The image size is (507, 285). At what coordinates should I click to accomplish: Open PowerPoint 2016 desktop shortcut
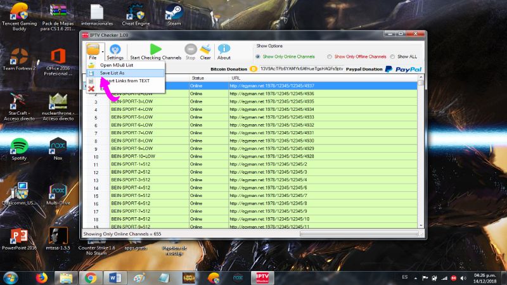click(19, 239)
